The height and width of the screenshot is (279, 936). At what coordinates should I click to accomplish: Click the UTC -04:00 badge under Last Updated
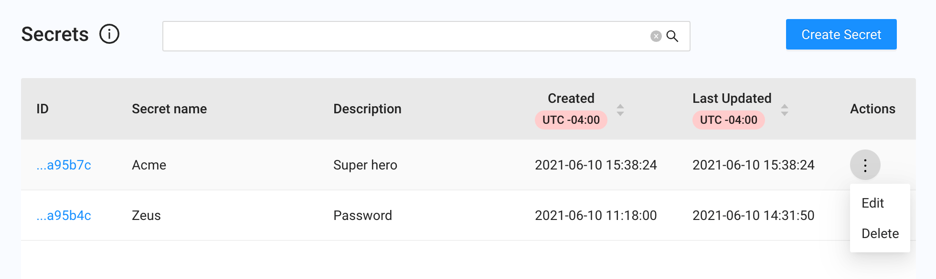[x=729, y=120]
